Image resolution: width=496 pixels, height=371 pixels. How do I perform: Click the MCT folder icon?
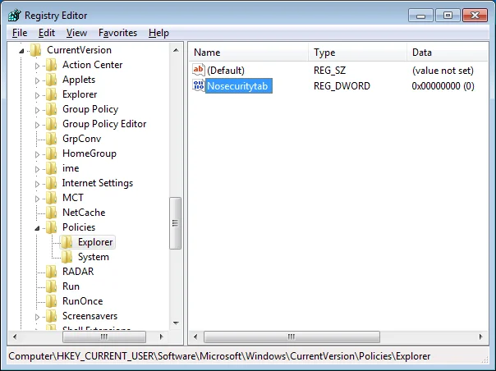51,198
